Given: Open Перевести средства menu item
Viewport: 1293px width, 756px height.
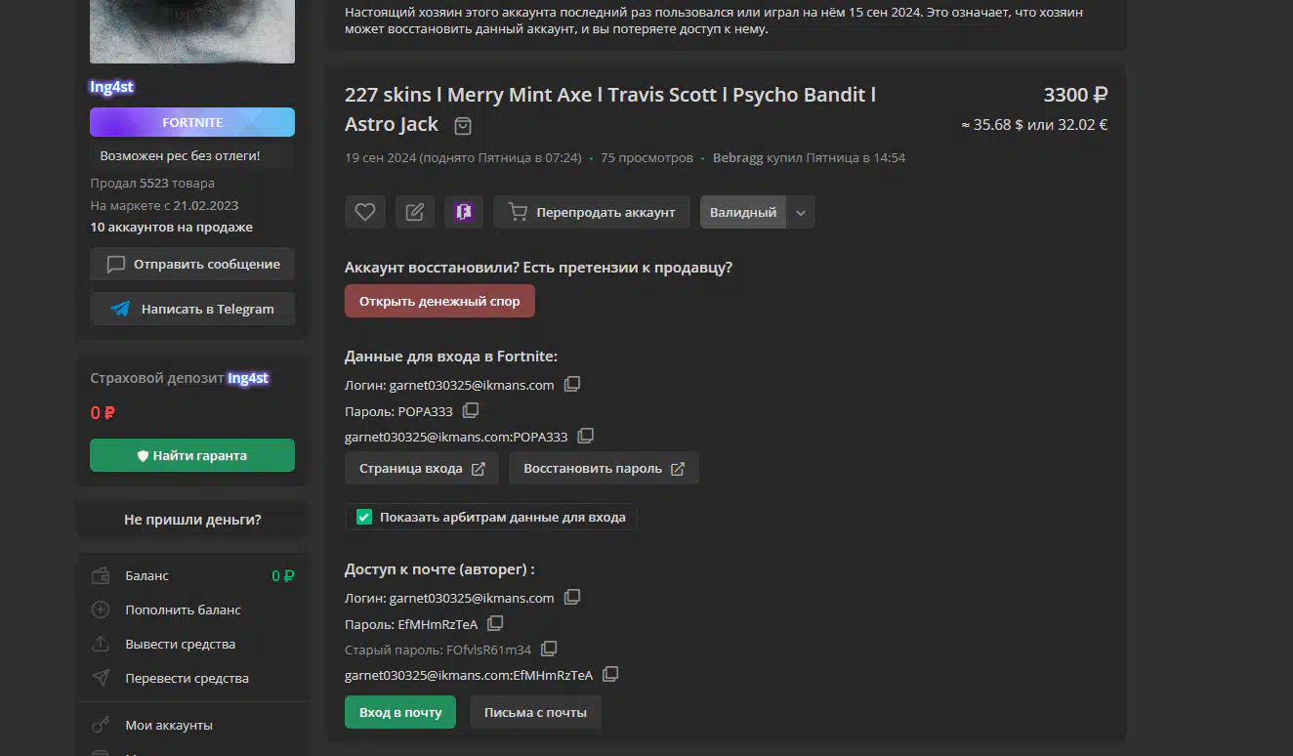Looking at the screenshot, I should tap(192, 678).
